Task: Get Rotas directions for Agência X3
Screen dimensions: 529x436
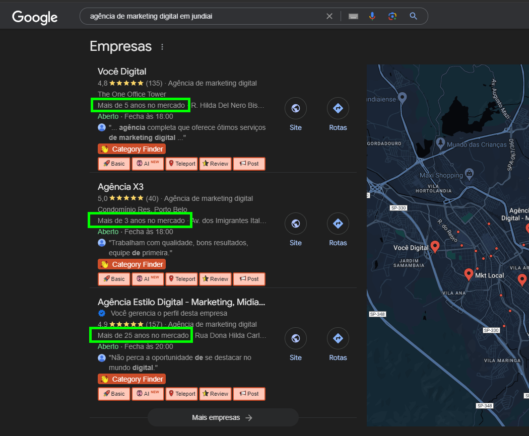Action: pyautogui.click(x=338, y=224)
